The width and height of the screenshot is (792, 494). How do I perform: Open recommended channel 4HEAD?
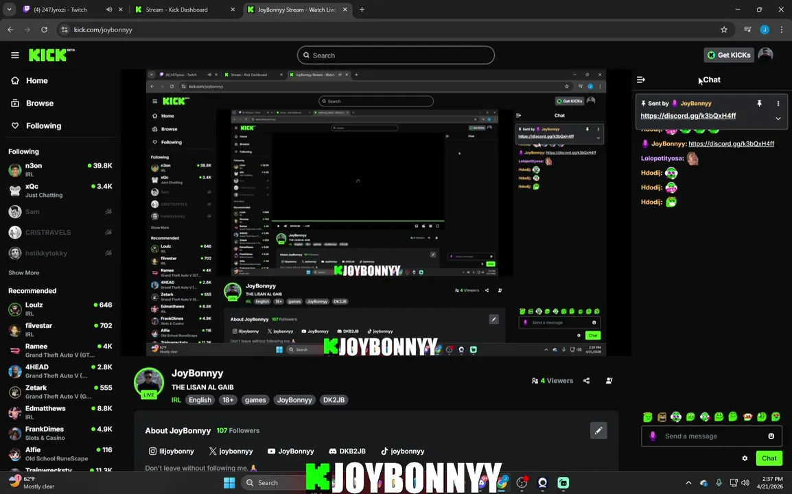60,370
